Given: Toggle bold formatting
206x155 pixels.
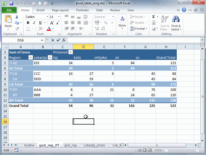Looking at the screenshot, I should point(28,23).
